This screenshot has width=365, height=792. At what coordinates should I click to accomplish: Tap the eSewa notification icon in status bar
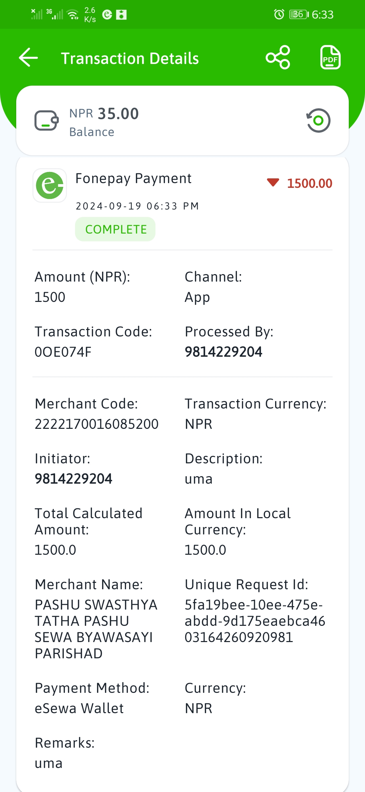point(107,15)
